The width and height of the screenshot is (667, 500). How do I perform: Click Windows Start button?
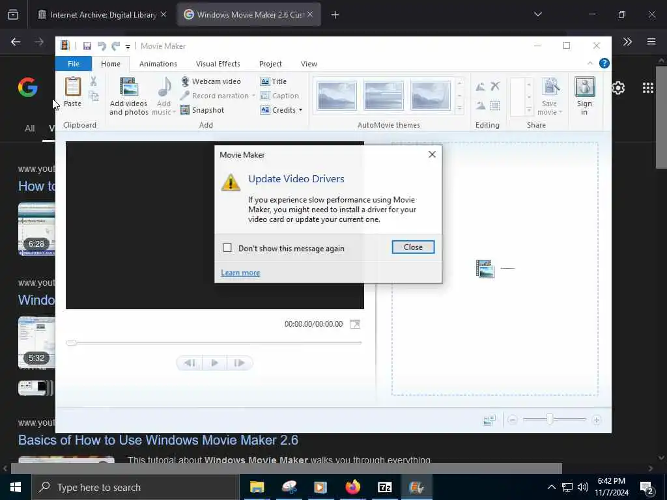click(x=16, y=487)
